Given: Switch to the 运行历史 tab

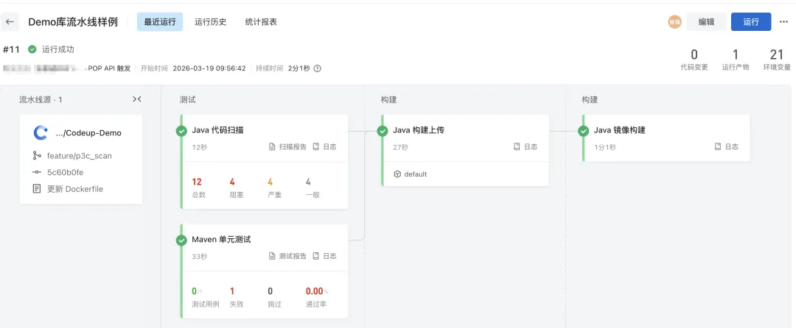Looking at the screenshot, I should (x=210, y=22).
